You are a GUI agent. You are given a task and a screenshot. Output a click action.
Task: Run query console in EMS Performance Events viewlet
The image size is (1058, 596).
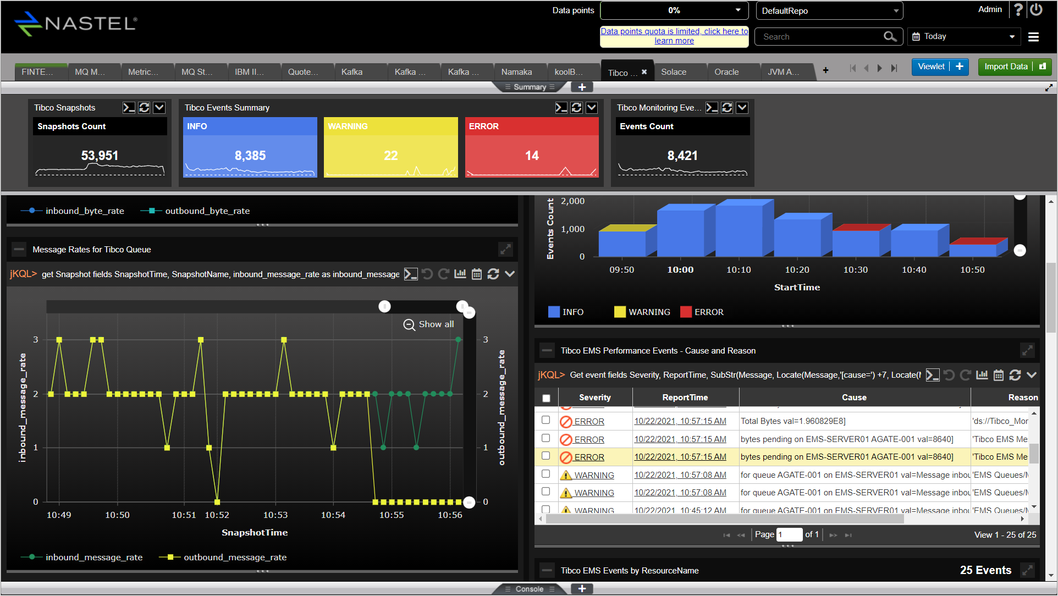[x=933, y=375]
